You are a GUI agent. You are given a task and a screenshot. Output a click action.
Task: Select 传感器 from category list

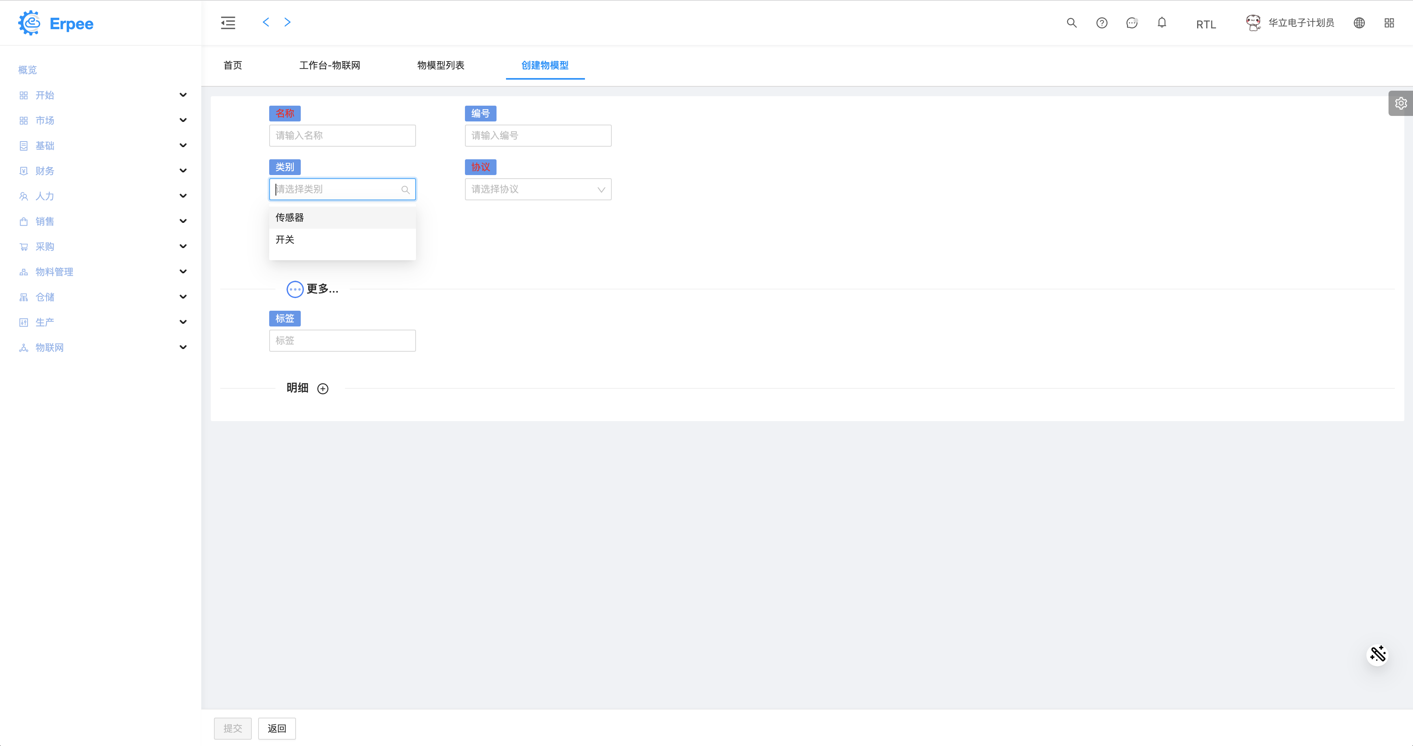290,218
